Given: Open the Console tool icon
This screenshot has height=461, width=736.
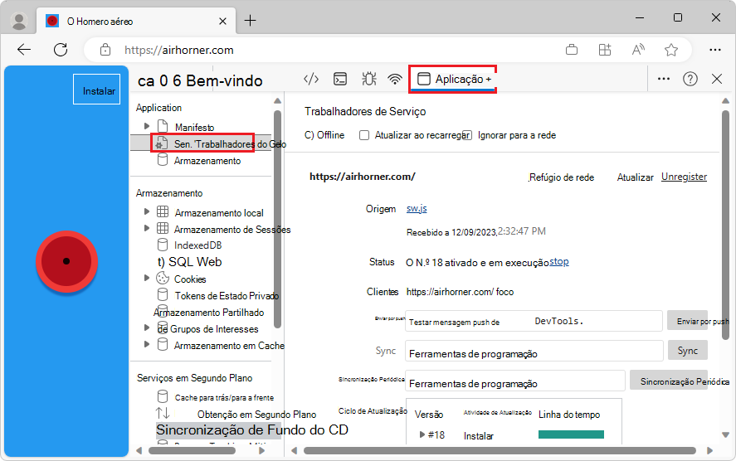Looking at the screenshot, I should [x=340, y=79].
